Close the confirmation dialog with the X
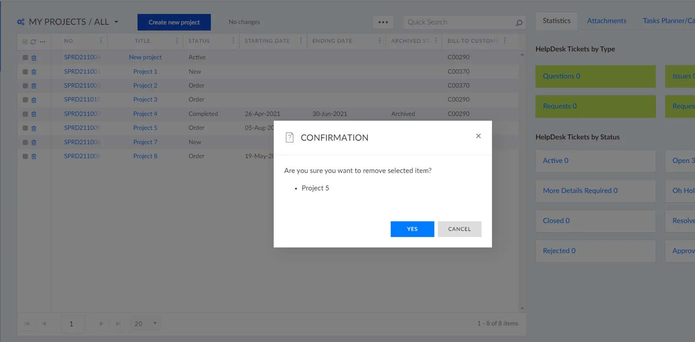Viewport: 695px width, 342px height. pos(478,136)
